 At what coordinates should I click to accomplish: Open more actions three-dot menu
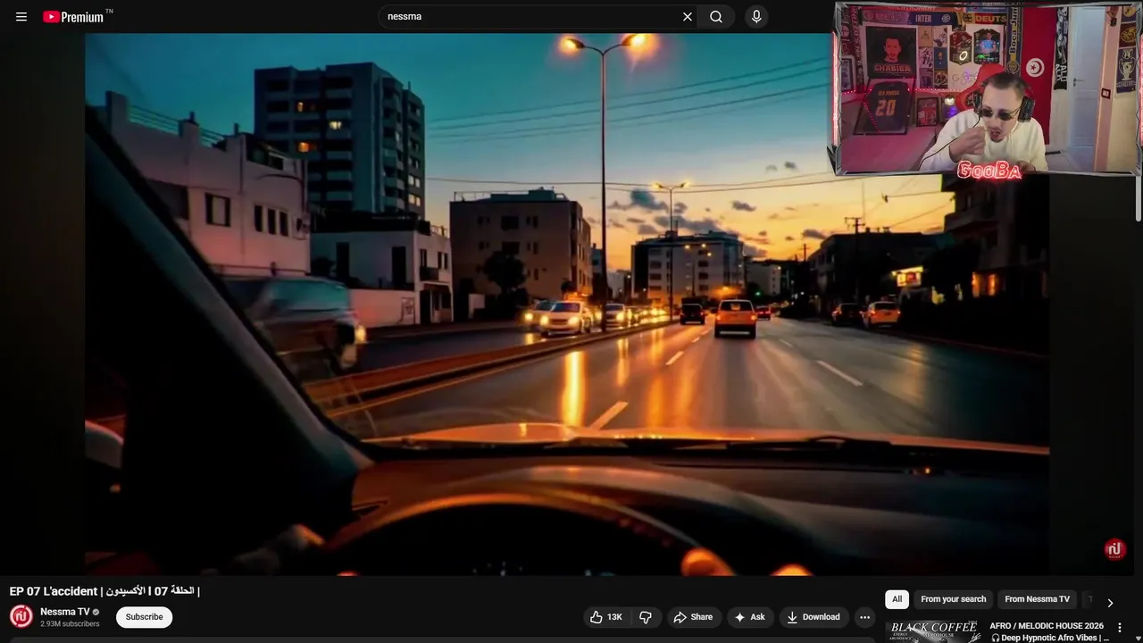point(864,617)
